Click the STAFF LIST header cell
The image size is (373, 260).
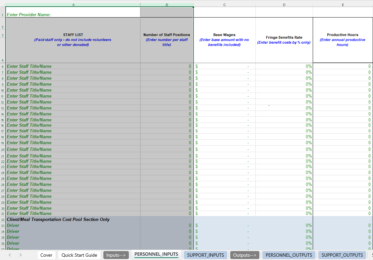[x=73, y=40]
